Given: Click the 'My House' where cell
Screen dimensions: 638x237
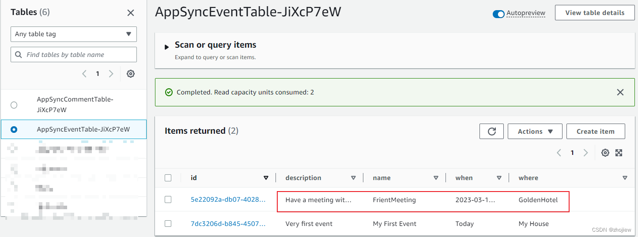Looking at the screenshot, I should click(x=534, y=224).
